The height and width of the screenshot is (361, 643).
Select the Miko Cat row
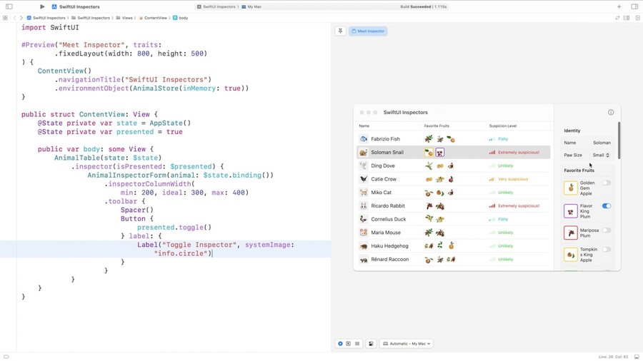click(453, 193)
